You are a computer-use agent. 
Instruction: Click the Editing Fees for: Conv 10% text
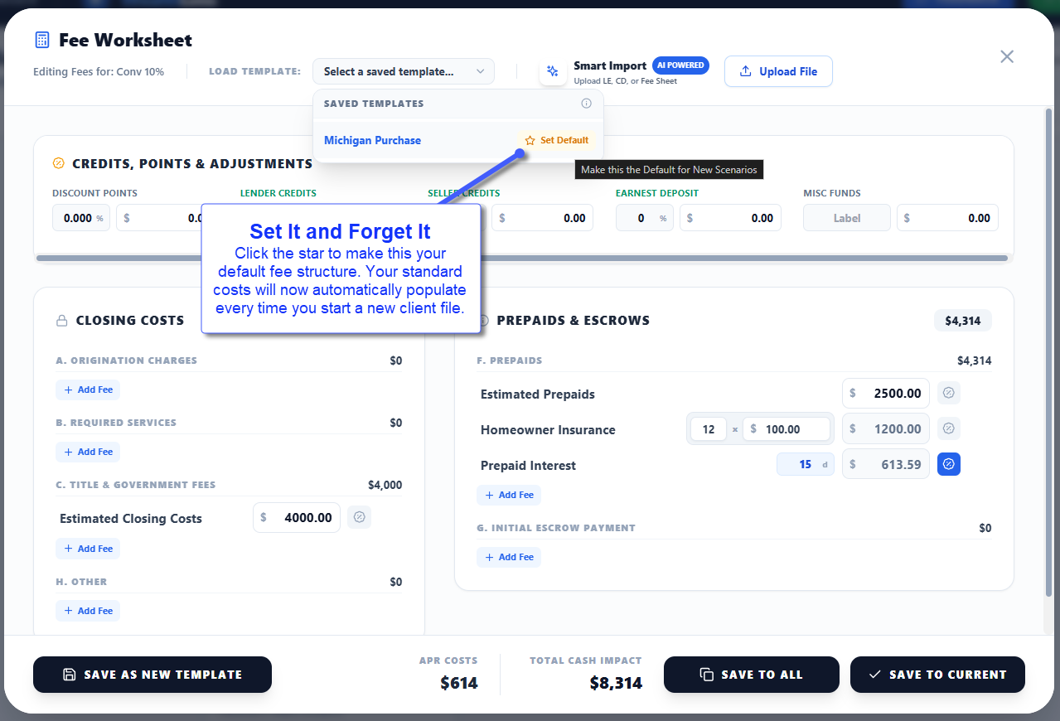(99, 71)
